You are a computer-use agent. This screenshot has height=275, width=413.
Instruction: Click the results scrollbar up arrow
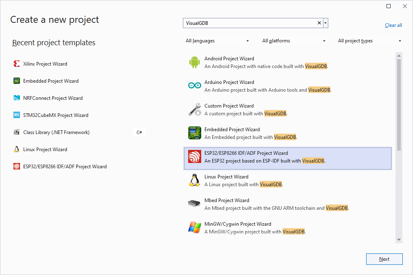(x=399, y=55)
